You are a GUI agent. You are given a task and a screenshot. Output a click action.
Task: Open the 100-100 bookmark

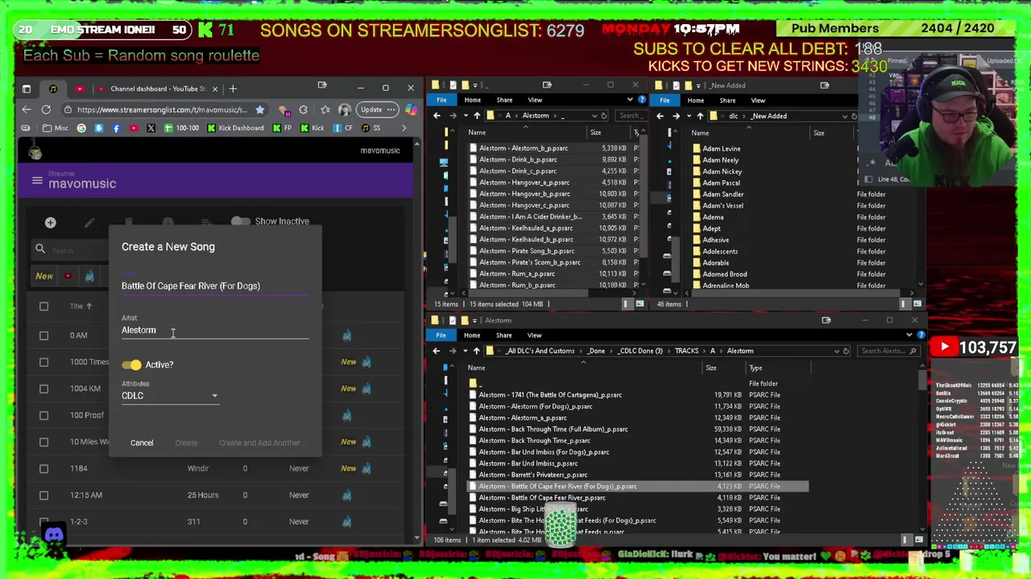coord(182,128)
